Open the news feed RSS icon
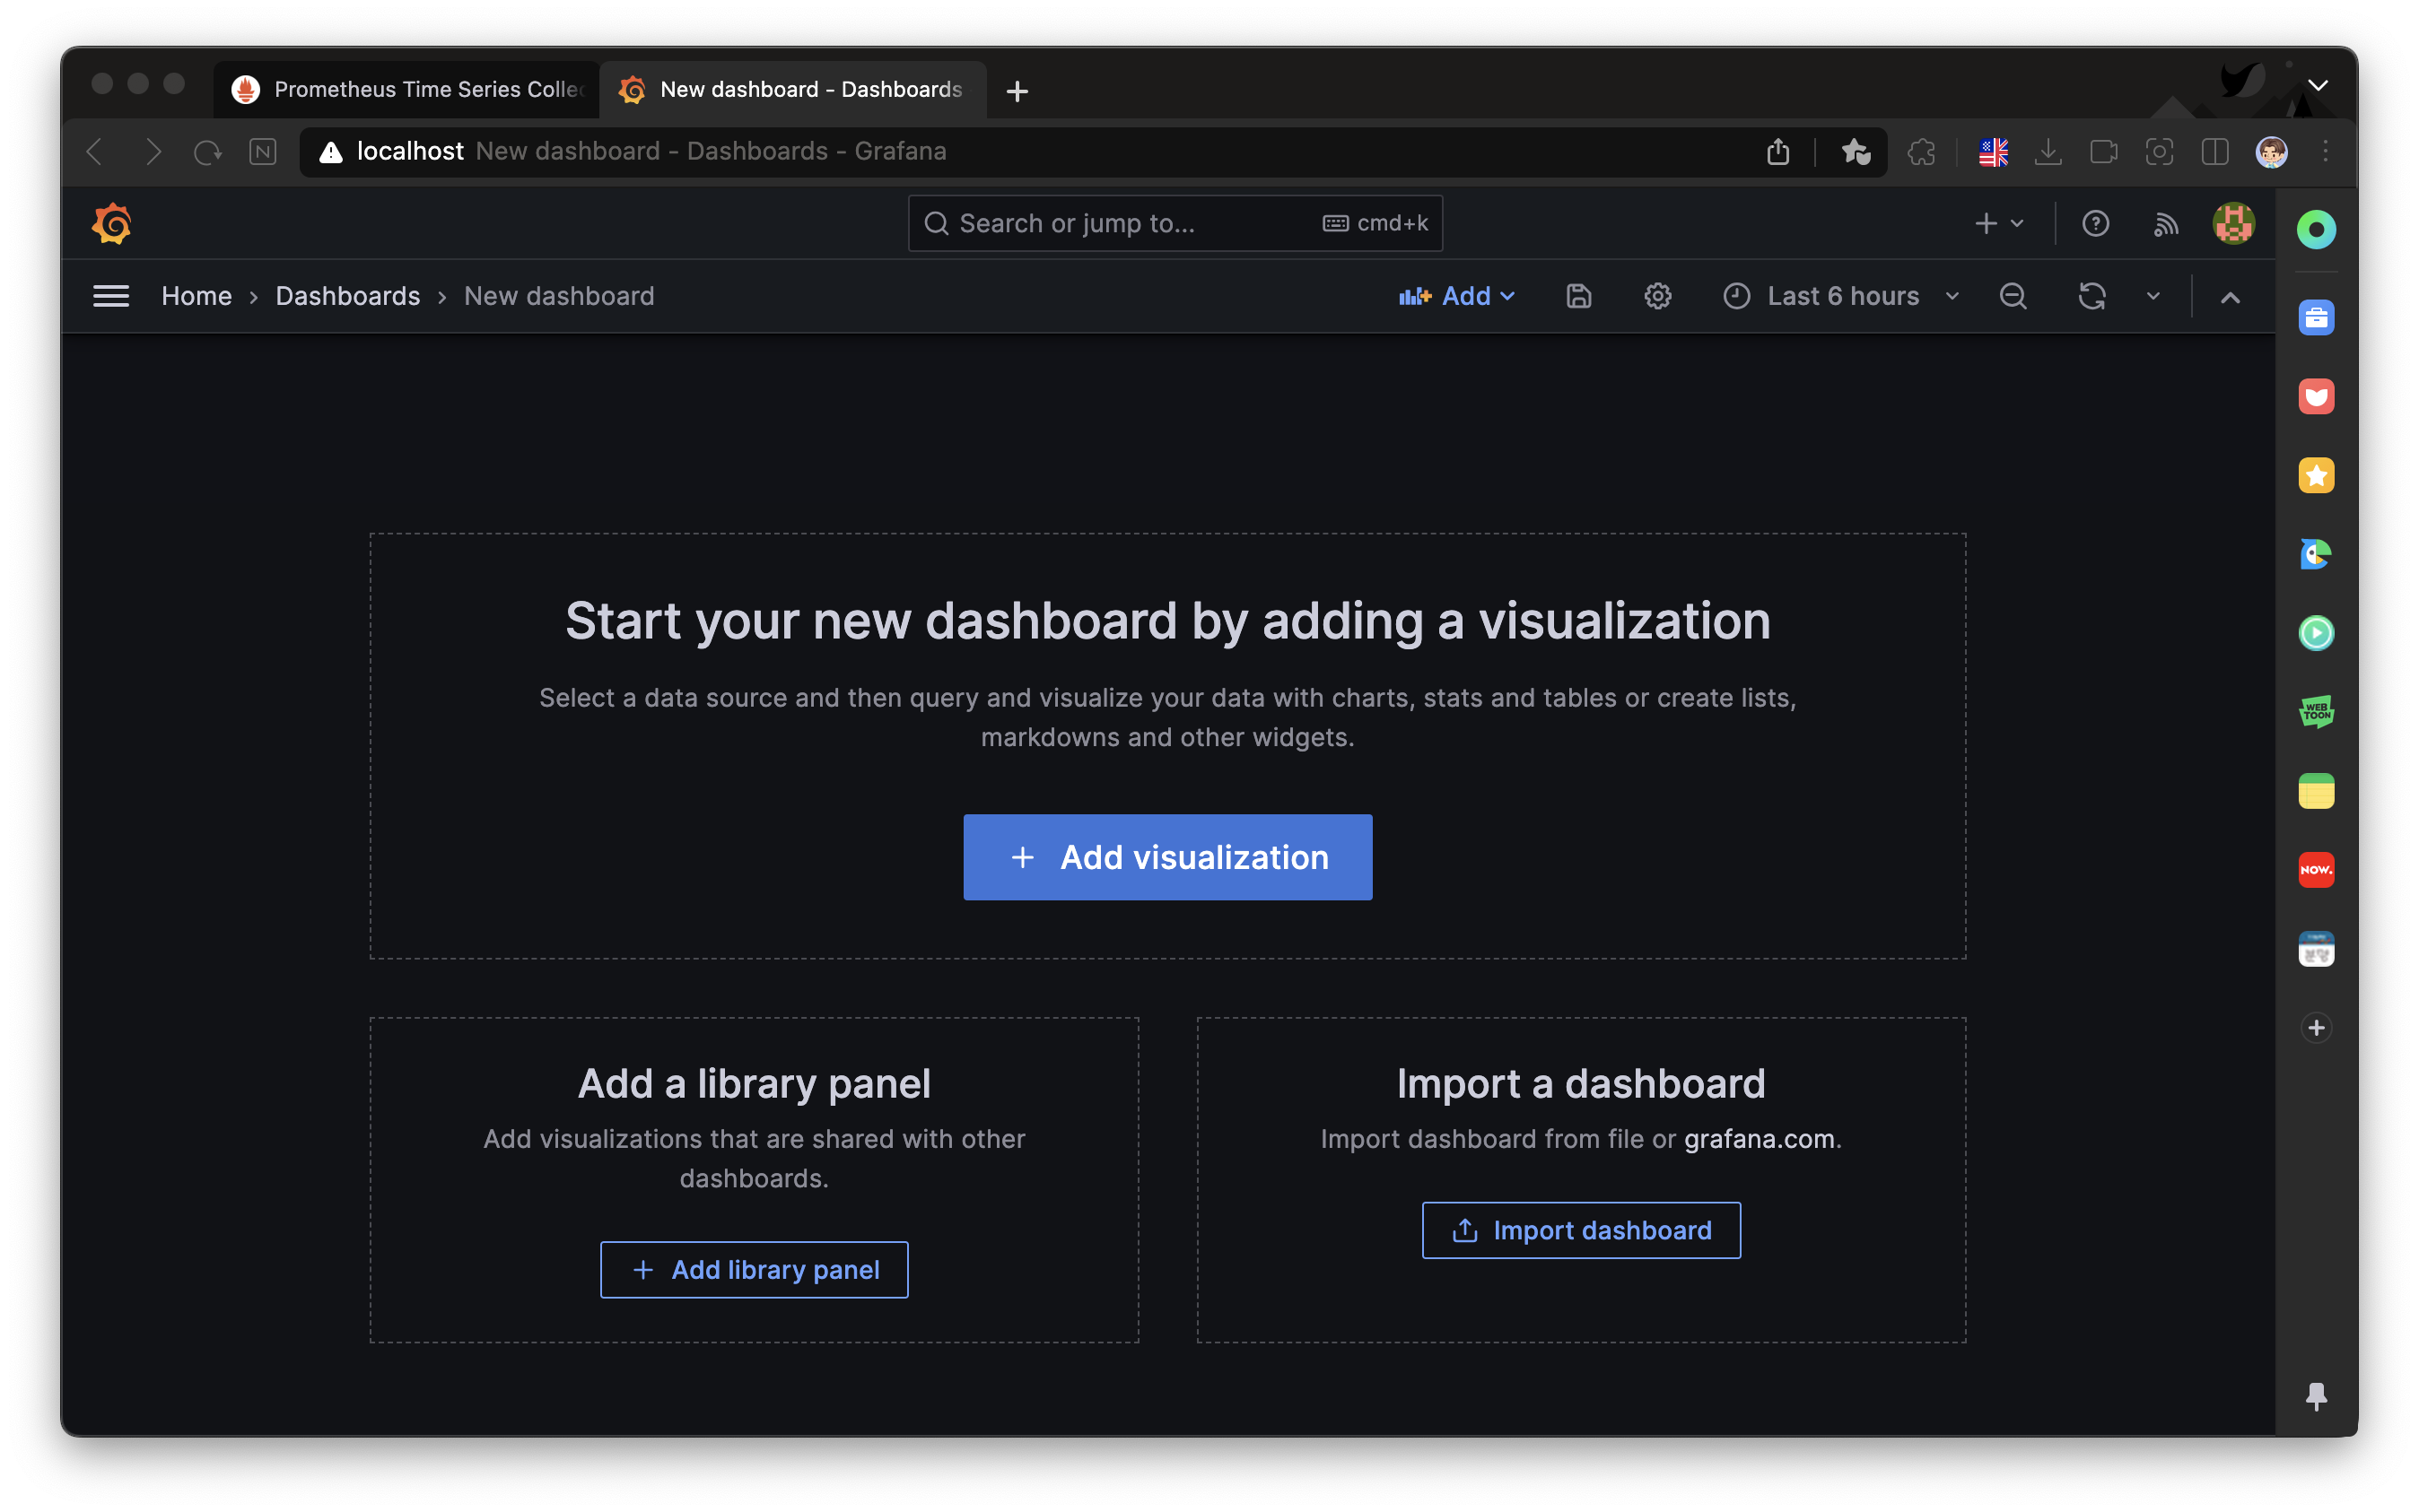Screen dimensions: 2419x1512 2165,223
